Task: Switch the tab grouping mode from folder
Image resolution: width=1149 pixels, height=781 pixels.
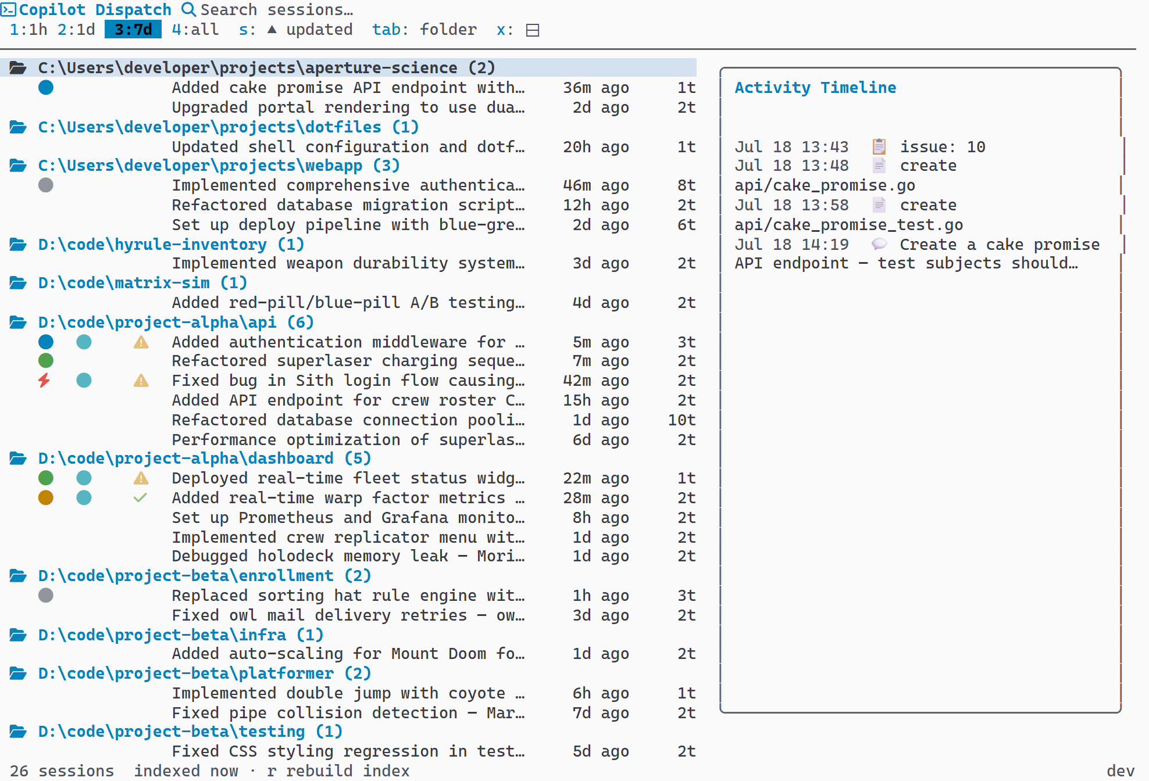Action: pos(424,30)
